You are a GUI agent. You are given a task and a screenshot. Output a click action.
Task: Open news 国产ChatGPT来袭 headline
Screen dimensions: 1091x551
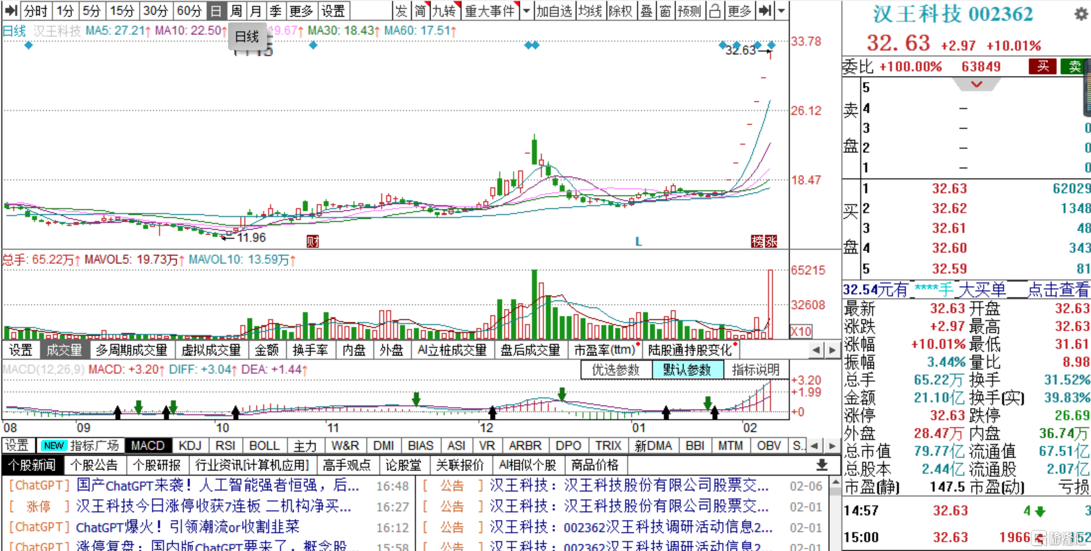[x=218, y=486]
